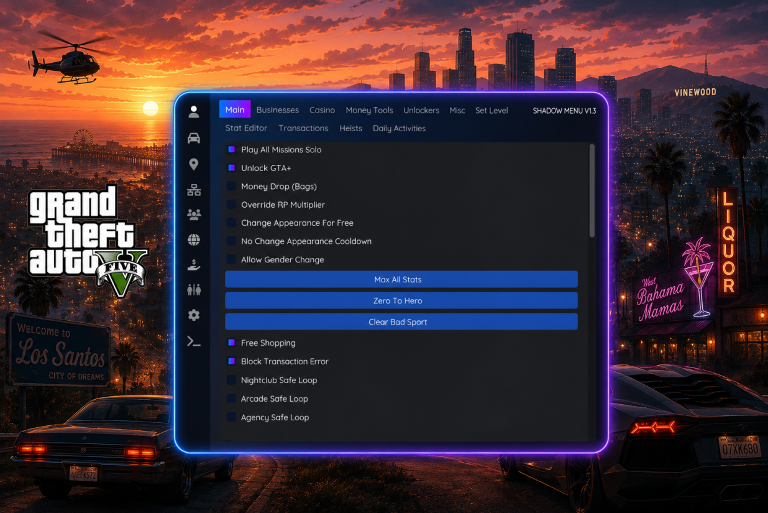Enable Money Drop (Bags) checkbox
This screenshot has width=768, height=513.
click(x=231, y=187)
